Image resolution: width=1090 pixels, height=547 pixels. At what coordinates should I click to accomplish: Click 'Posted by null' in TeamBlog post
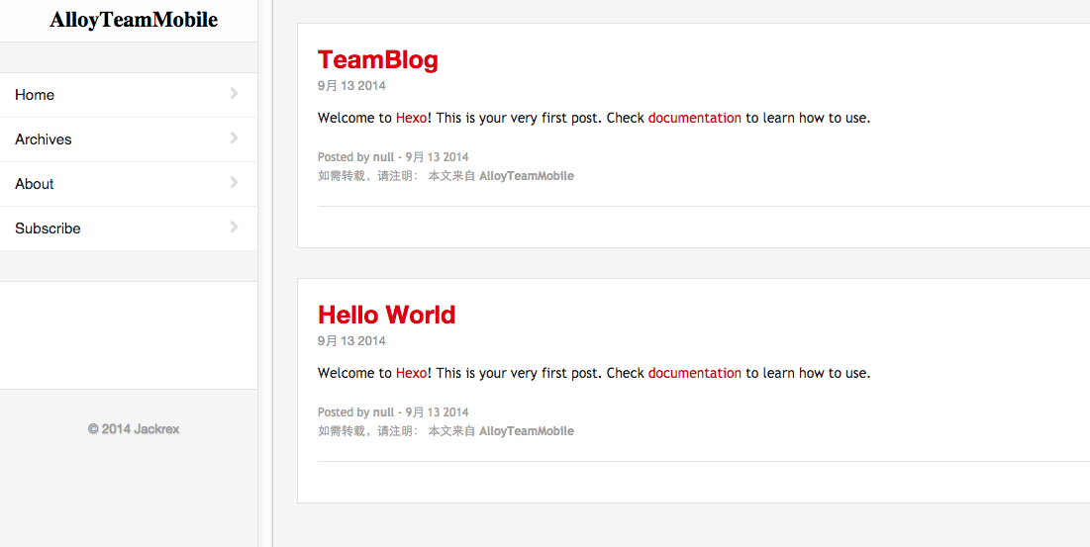(355, 157)
